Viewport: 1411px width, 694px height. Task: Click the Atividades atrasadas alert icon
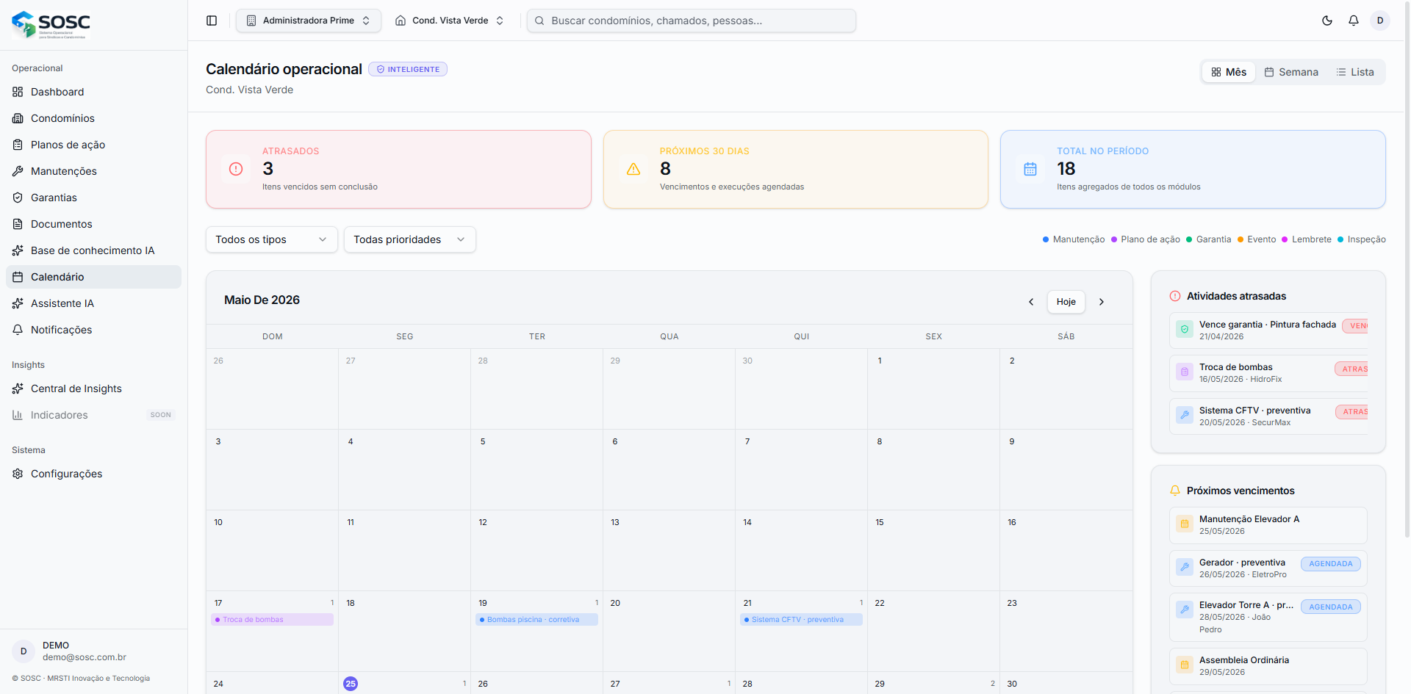pos(1175,296)
